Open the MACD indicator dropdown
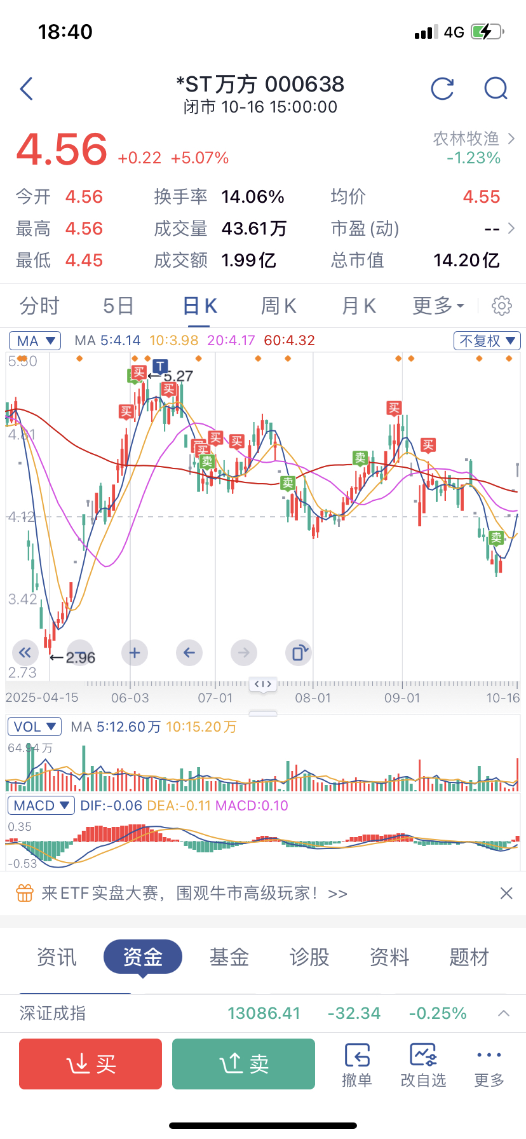Viewport: 526px width, 1139px height. pos(41,805)
